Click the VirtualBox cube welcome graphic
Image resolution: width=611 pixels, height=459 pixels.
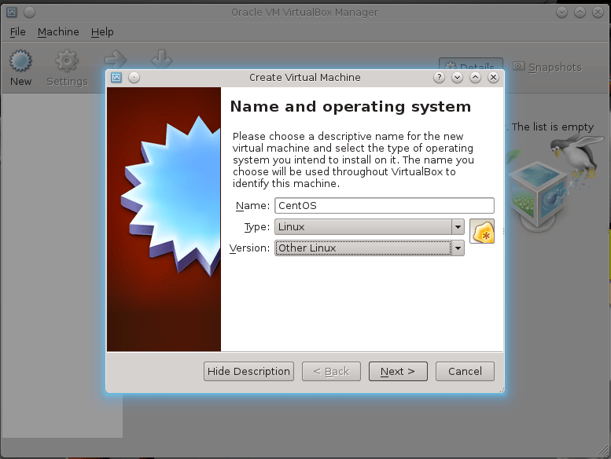pos(539,195)
